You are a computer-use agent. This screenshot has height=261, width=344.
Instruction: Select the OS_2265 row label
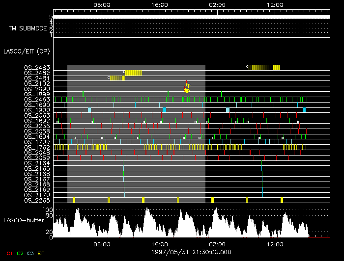click(36, 200)
